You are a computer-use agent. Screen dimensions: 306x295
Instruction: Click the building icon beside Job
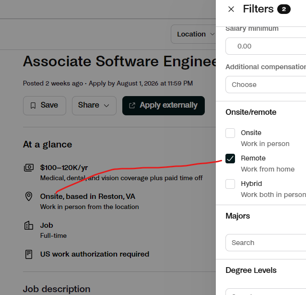tap(29, 225)
